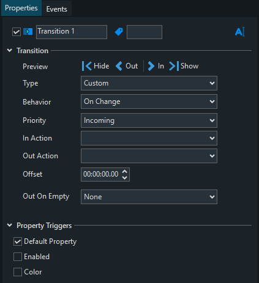This screenshot has width=259, height=283.
Task: Click the Show preview skip-to-end icon
Action: [x=174, y=66]
